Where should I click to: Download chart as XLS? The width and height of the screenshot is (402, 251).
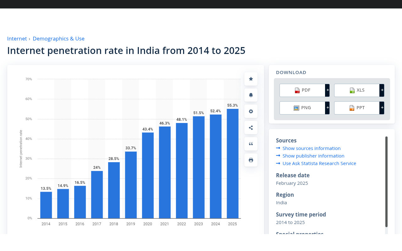(357, 90)
